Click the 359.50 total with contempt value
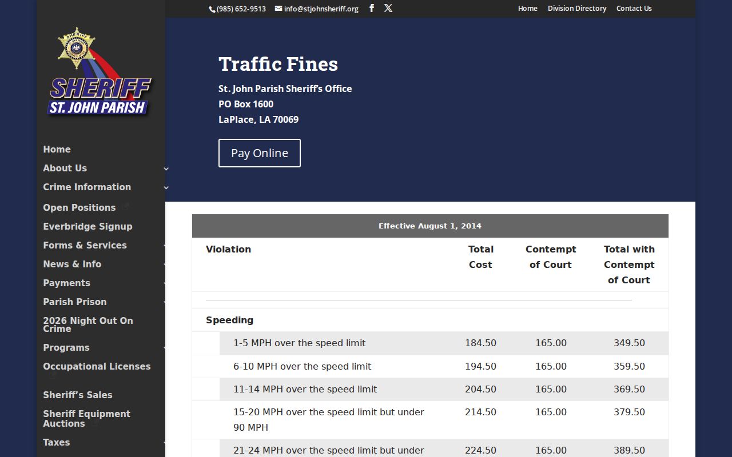 pyautogui.click(x=629, y=366)
